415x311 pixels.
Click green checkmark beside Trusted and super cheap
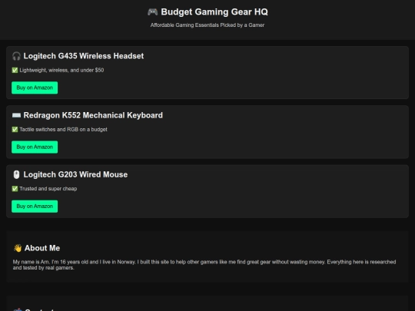(x=15, y=189)
